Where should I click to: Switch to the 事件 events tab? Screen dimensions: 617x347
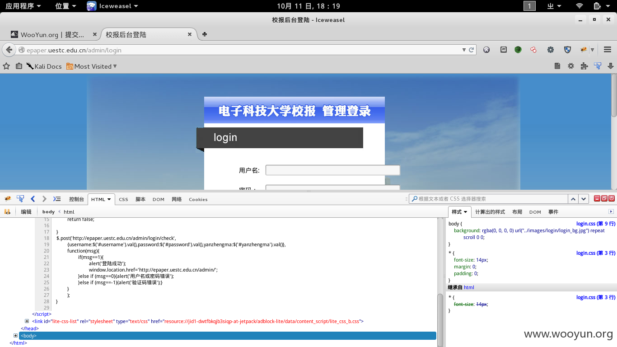[553, 212]
